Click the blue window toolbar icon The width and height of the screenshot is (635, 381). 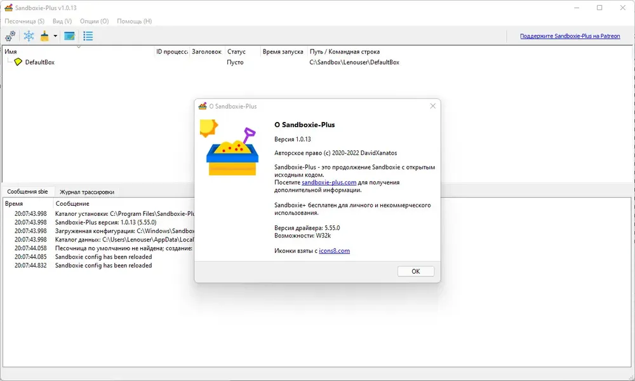[x=70, y=36]
